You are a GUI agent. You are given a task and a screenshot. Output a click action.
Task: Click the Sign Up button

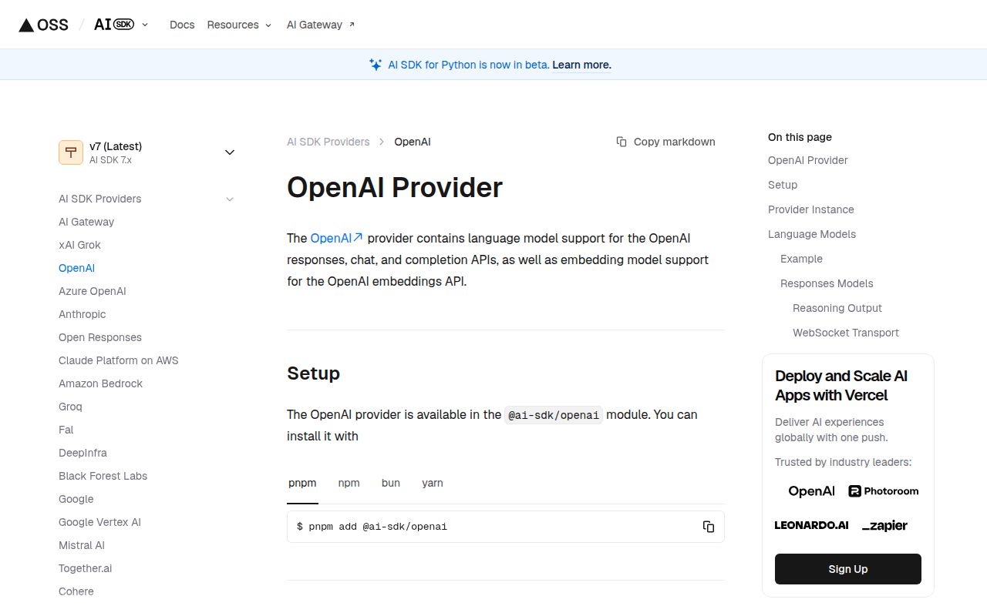848,569
